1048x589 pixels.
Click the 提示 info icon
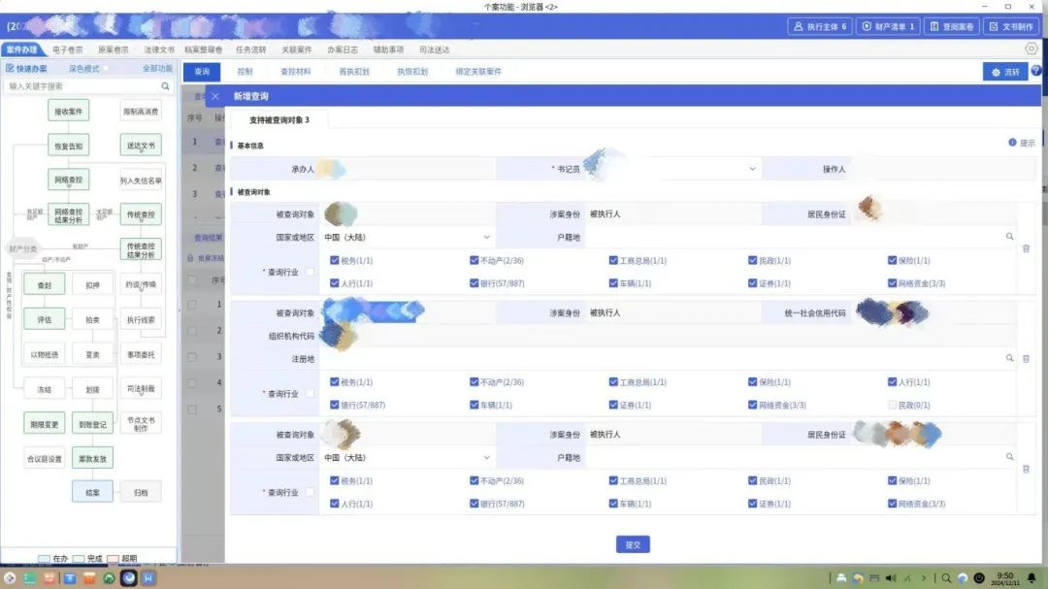[x=1012, y=143]
